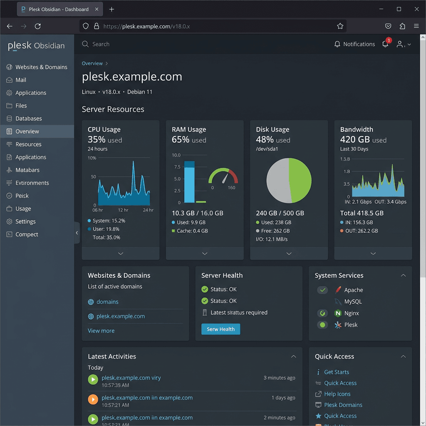Select Overview in the sidebar

click(x=37, y=131)
